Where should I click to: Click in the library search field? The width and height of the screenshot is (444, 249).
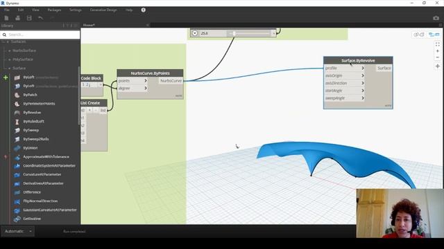point(40,35)
